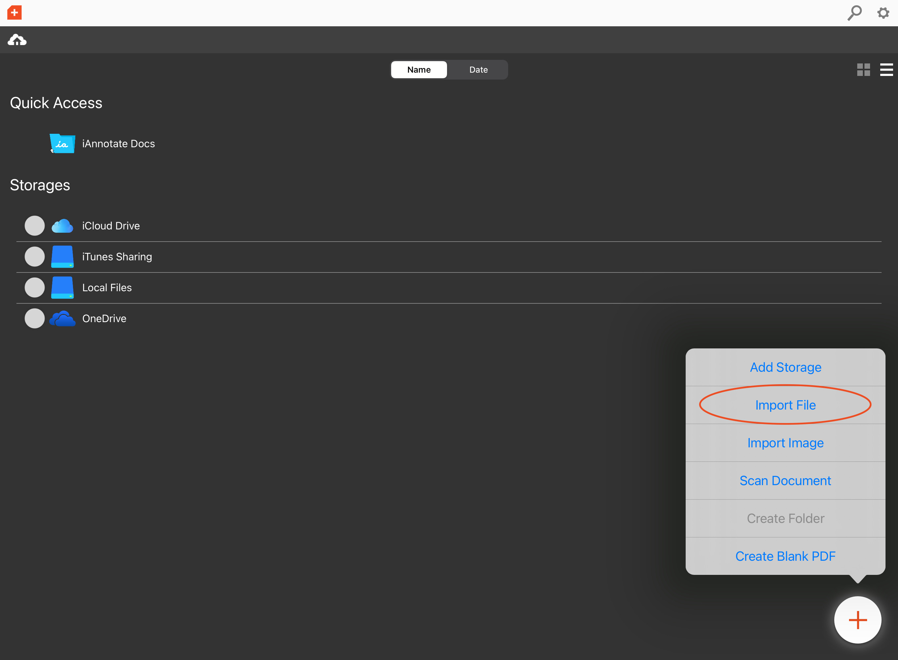
Task: Open the iCloud Drive storage label
Action: pos(111,226)
